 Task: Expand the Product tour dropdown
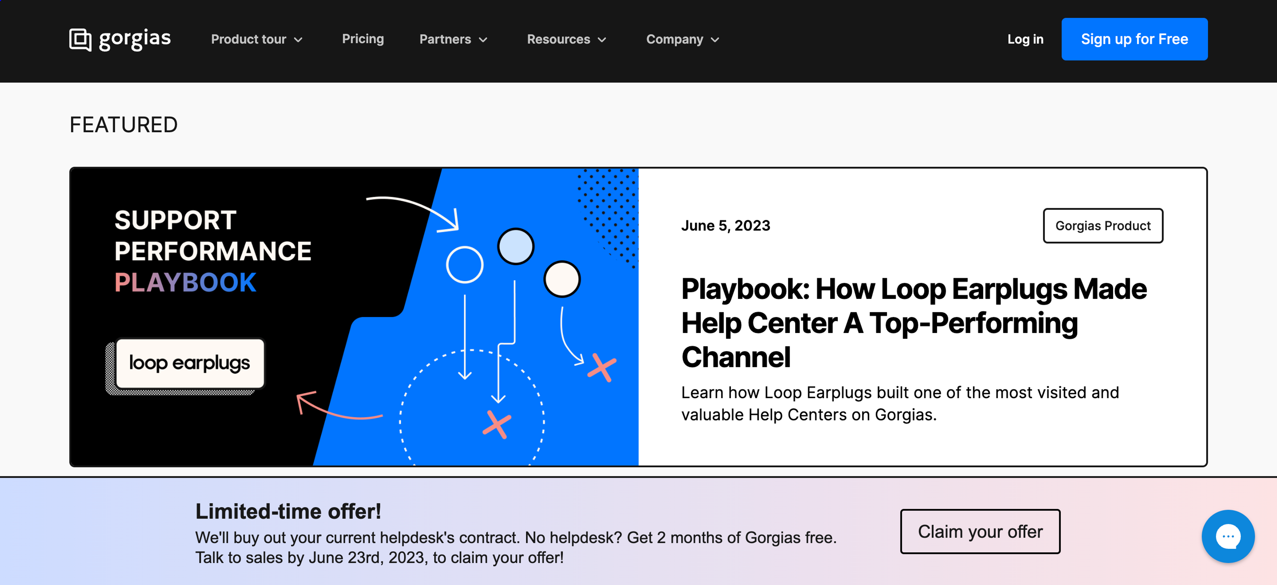coord(256,39)
